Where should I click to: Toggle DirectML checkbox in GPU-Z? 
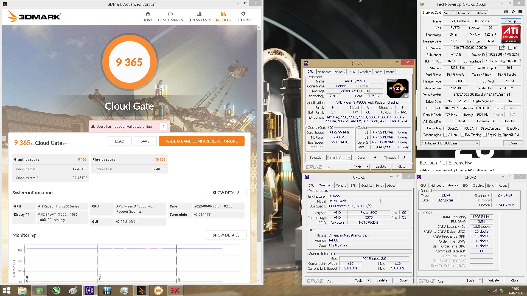point(504,128)
